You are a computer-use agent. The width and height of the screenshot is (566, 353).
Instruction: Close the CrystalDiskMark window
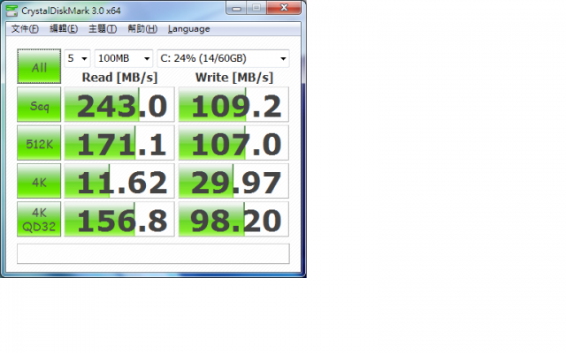point(284,8)
